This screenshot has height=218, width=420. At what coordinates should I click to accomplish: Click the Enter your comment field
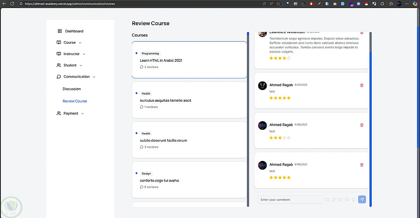click(x=290, y=200)
